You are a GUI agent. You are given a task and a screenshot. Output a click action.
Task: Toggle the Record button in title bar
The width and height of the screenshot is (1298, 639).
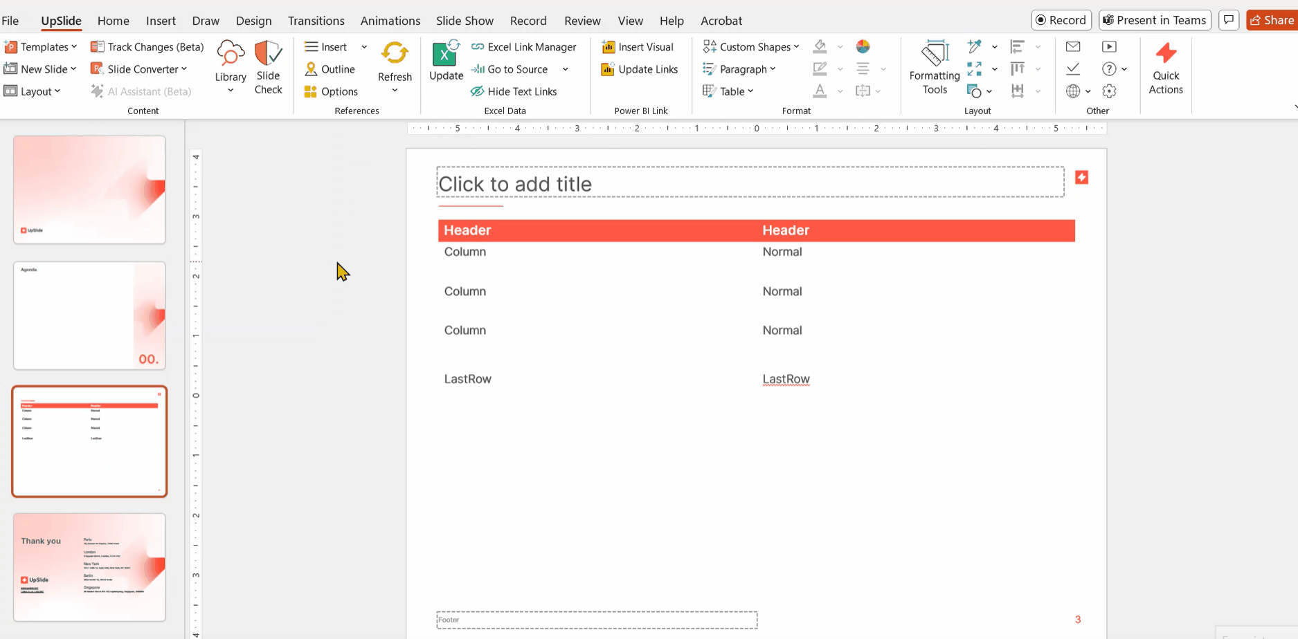coord(1061,20)
